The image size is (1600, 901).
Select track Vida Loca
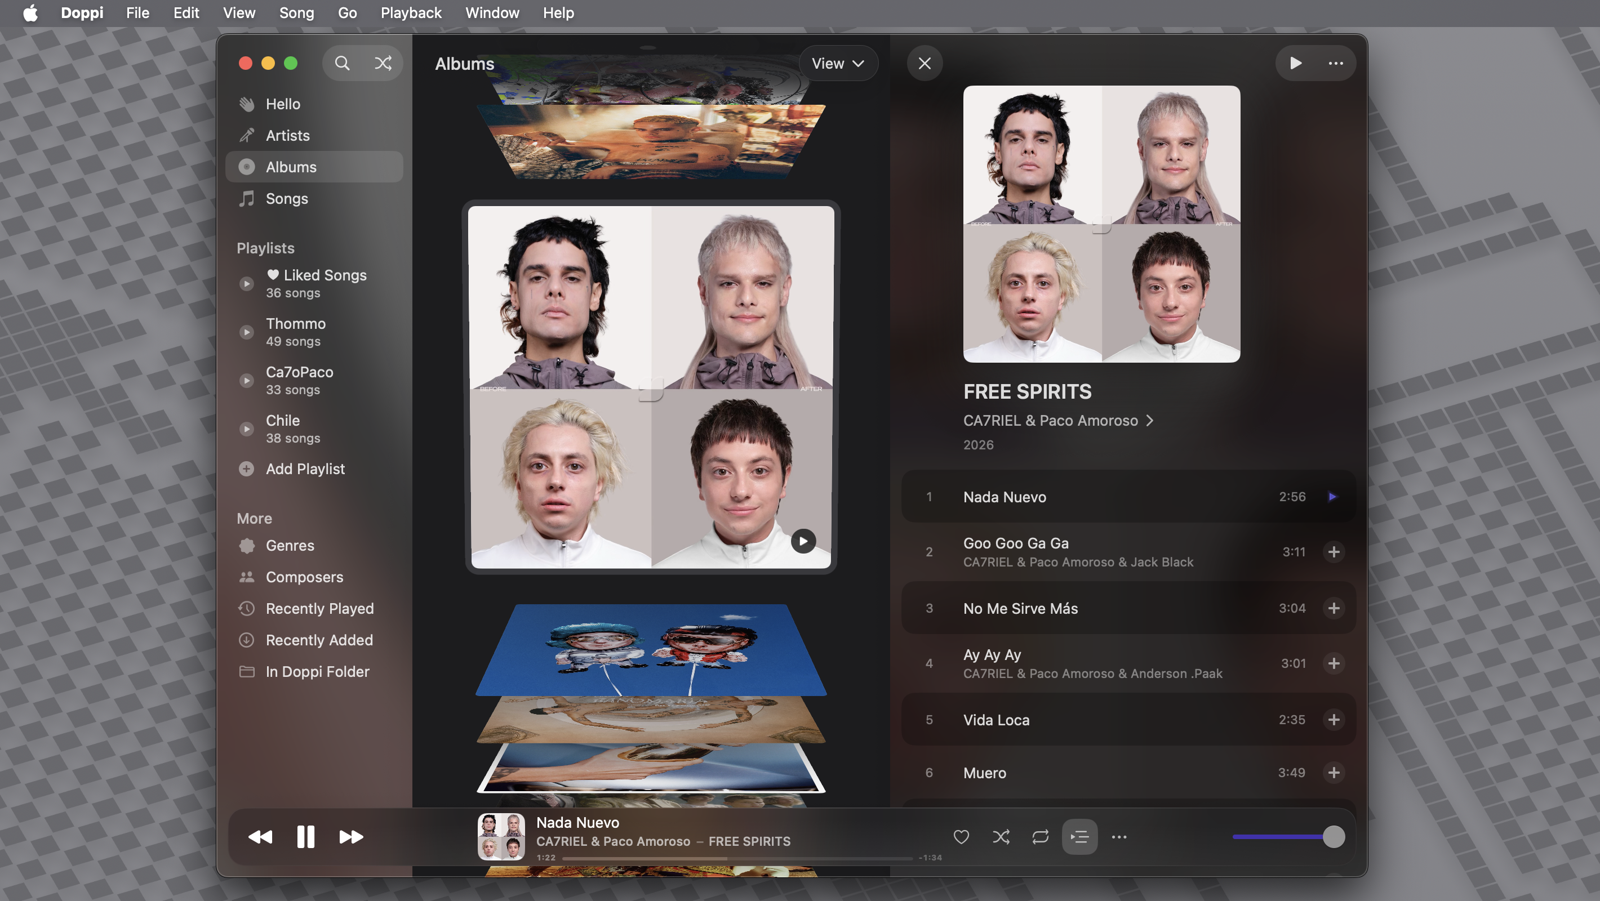1128,720
